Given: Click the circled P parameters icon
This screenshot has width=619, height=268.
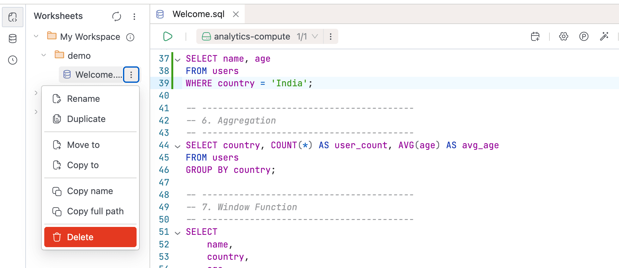Looking at the screenshot, I should click(584, 37).
